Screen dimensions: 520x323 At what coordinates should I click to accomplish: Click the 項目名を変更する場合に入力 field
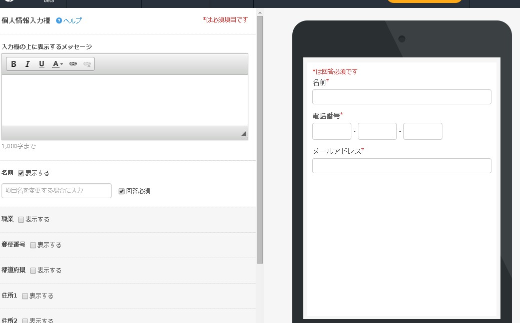click(x=57, y=191)
